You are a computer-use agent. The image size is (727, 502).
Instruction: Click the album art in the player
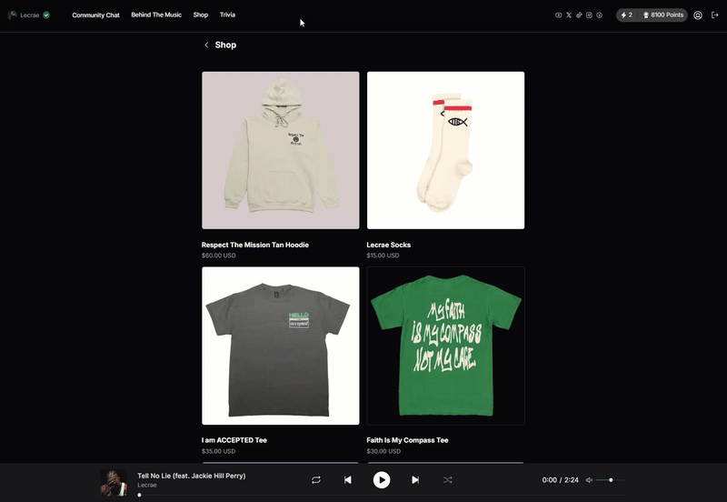[x=114, y=483]
